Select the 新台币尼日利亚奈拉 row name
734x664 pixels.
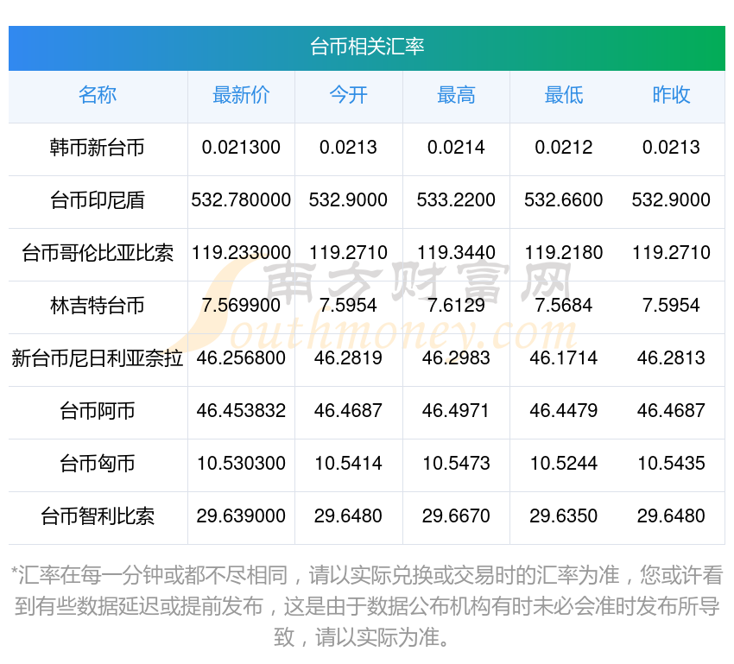pyautogui.click(x=98, y=358)
